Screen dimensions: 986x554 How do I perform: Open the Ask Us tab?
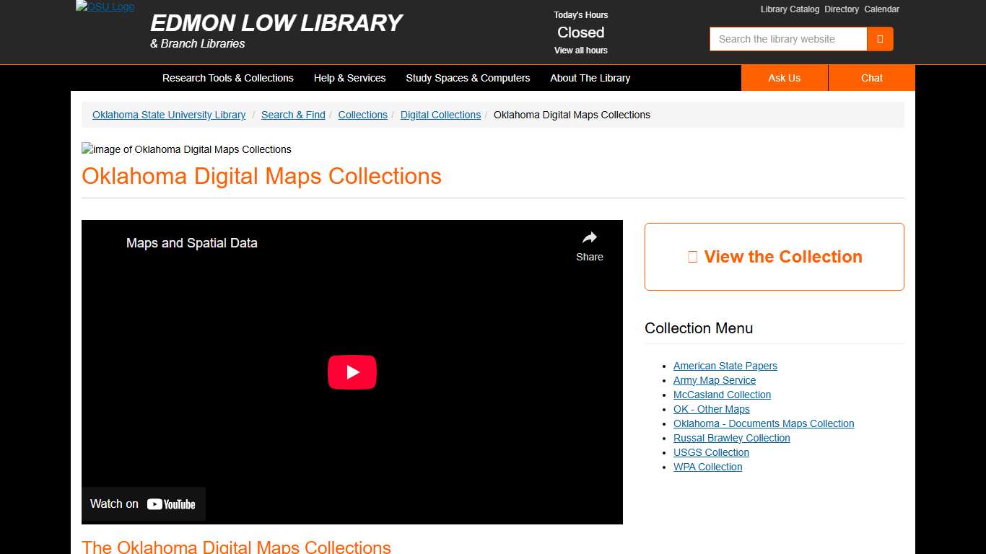784,78
